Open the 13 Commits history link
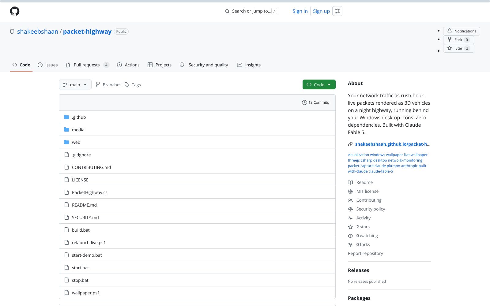490x306 pixels. tap(315, 103)
